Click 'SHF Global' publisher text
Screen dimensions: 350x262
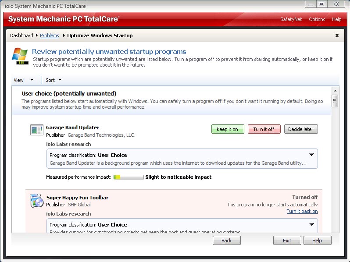point(79,205)
